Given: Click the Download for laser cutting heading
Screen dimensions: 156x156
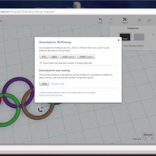Looking at the screenshot, I should [x=54, y=71].
